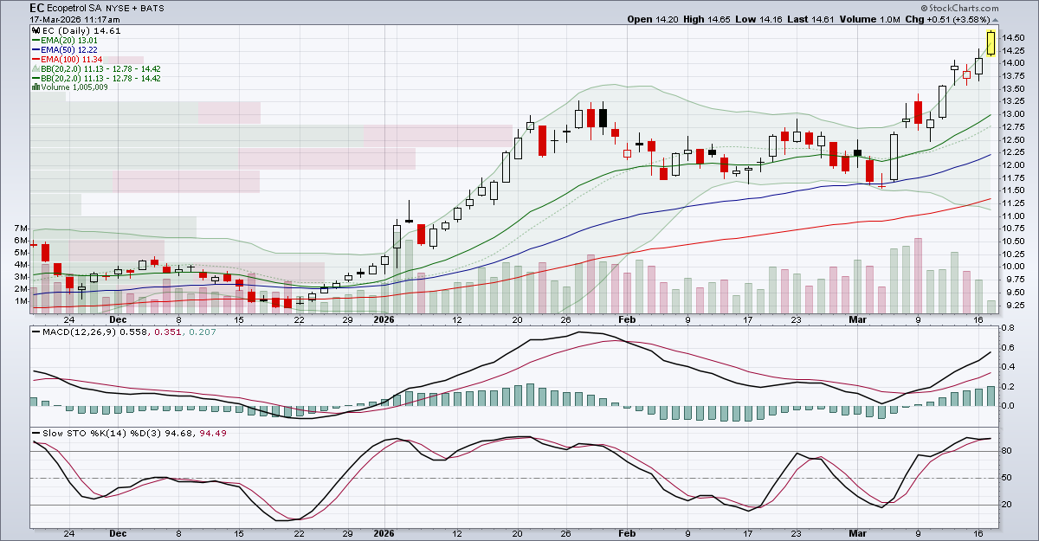Click the '14.50' price axis label
This screenshot has height=541, width=1039.
(x=1015, y=37)
